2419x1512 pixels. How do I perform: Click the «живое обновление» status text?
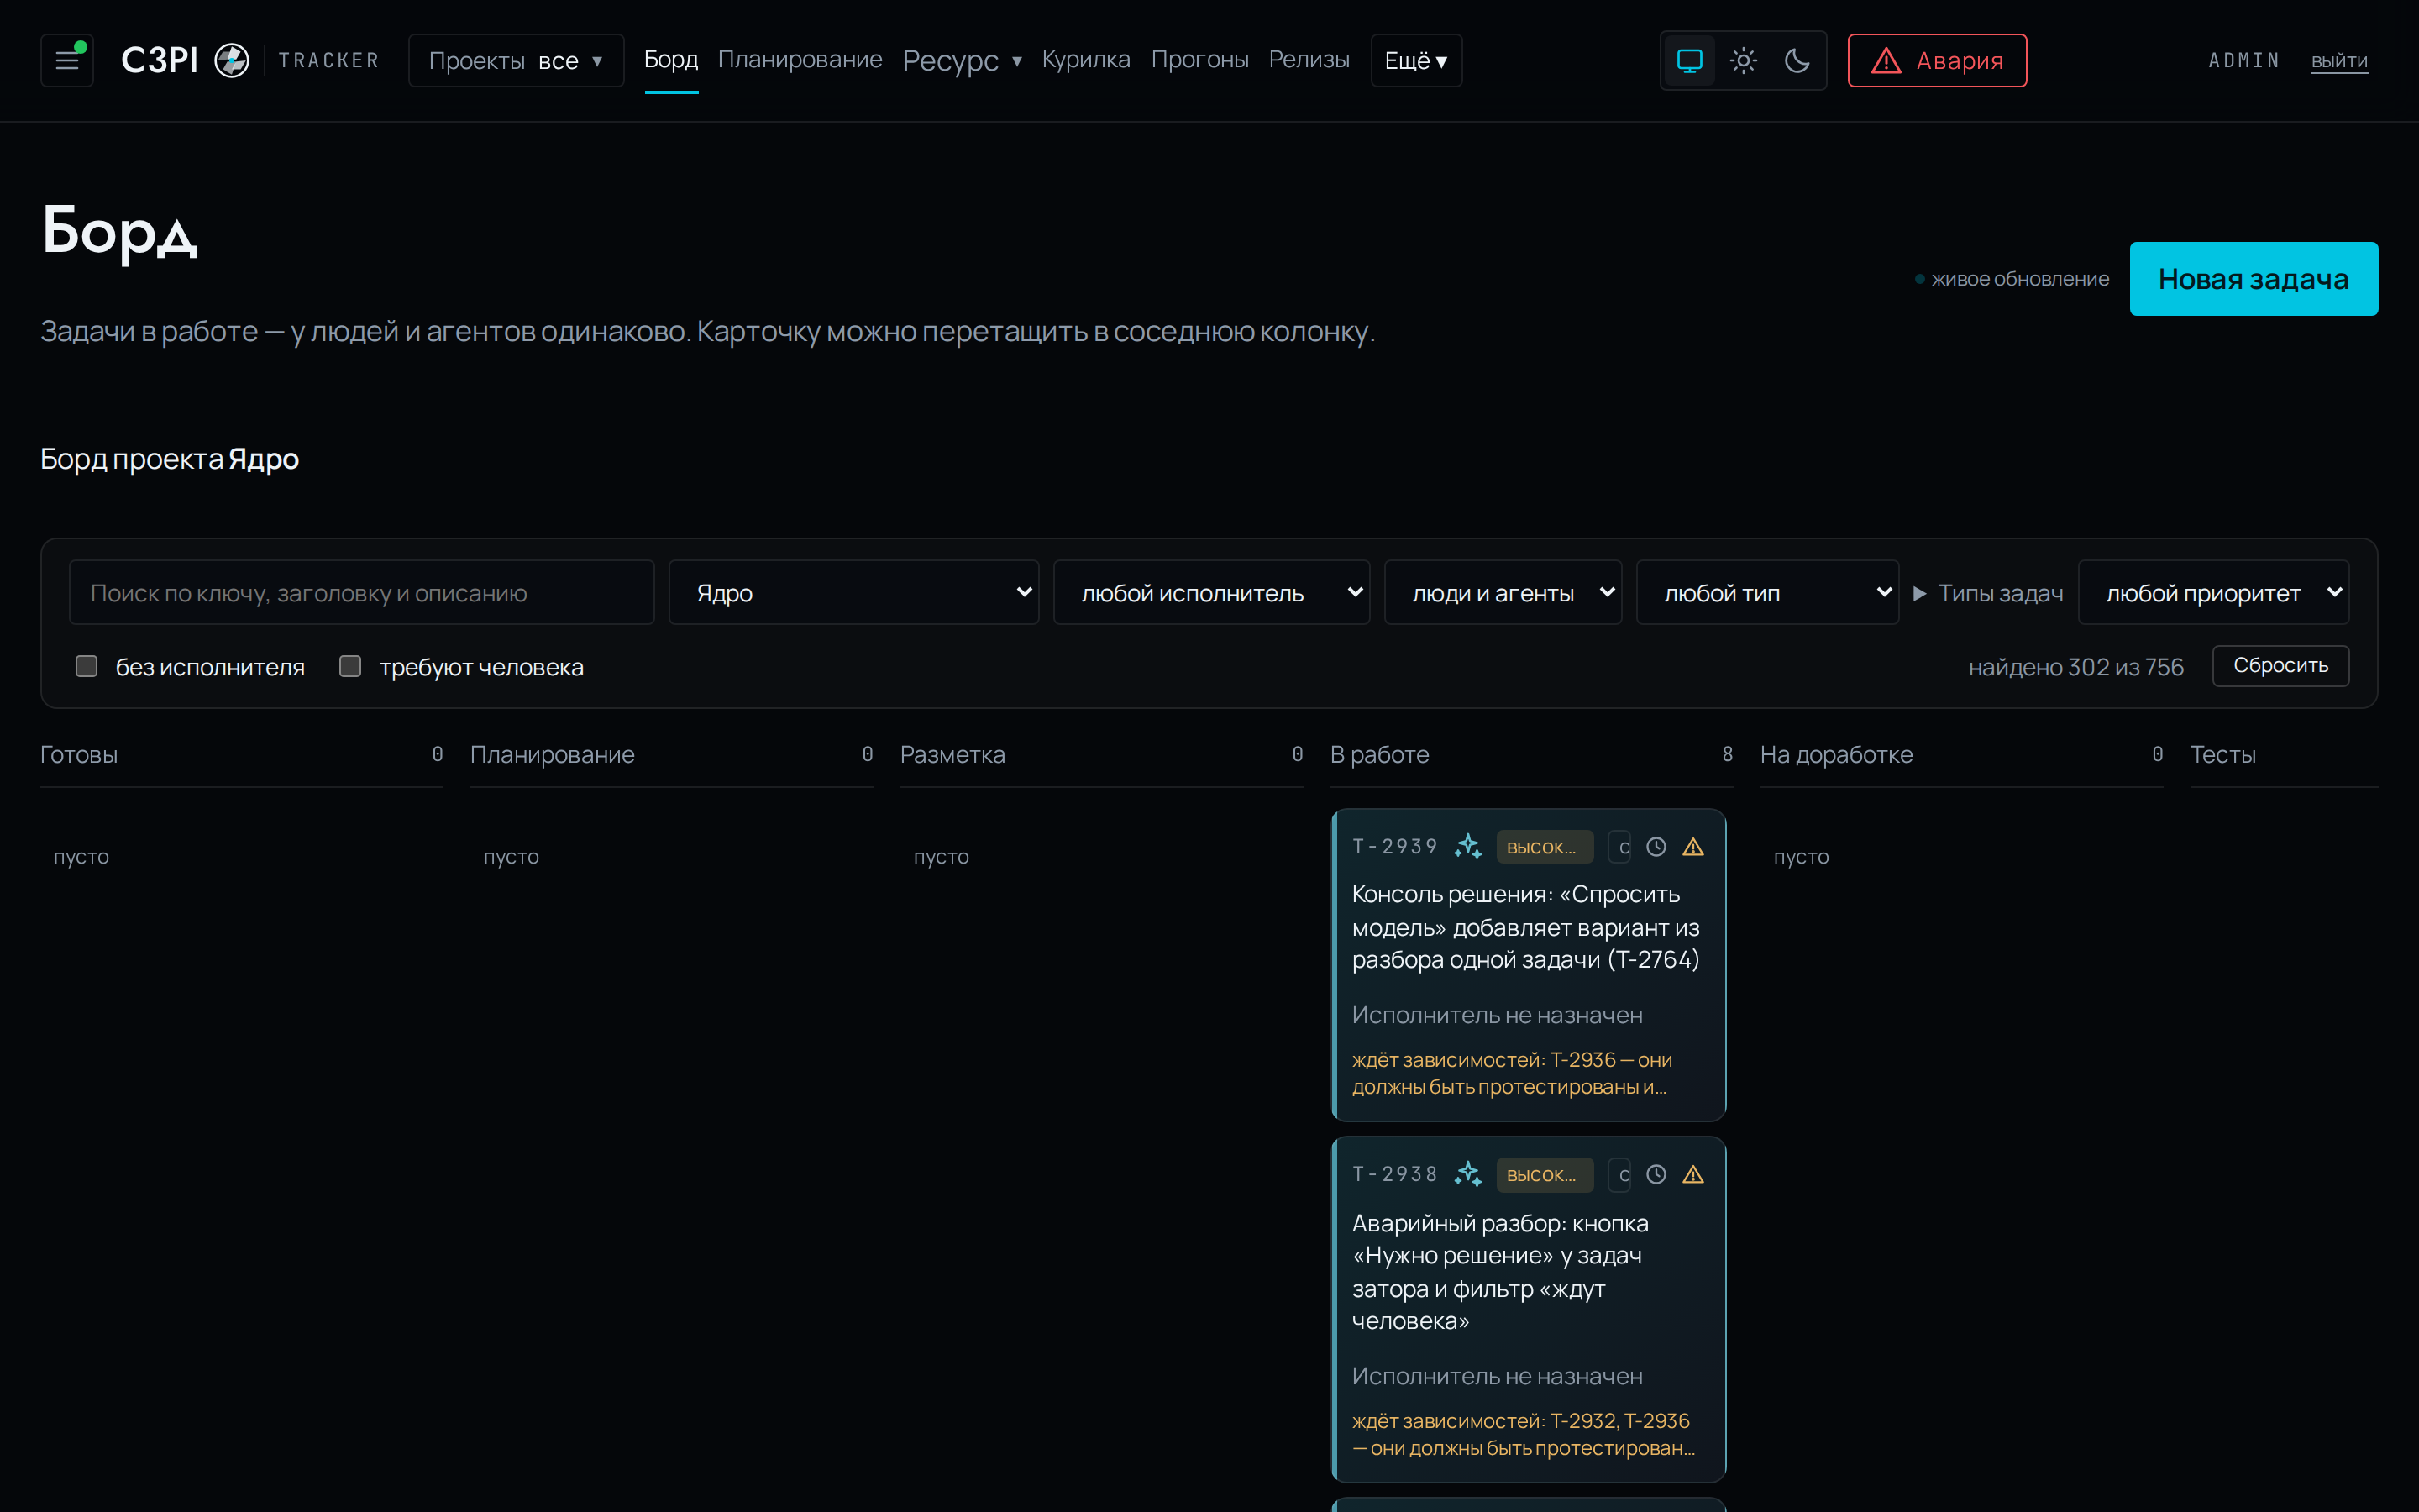pyautogui.click(x=2019, y=279)
